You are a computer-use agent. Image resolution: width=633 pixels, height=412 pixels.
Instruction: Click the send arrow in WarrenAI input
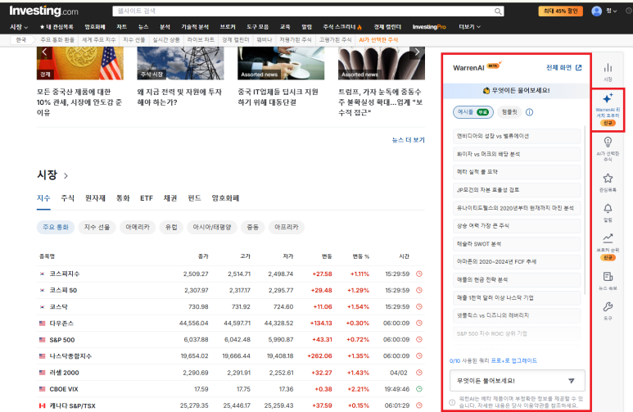(572, 381)
